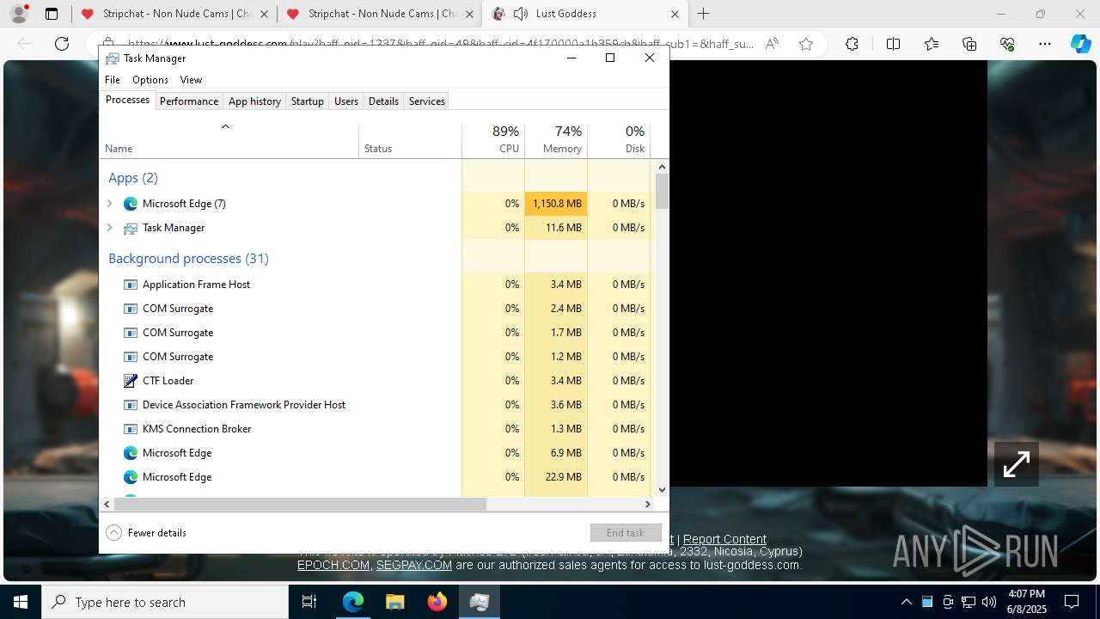The width and height of the screenshot is (1100, 619).
Task: Click the taskbar search box
Action: pos(165,602)
